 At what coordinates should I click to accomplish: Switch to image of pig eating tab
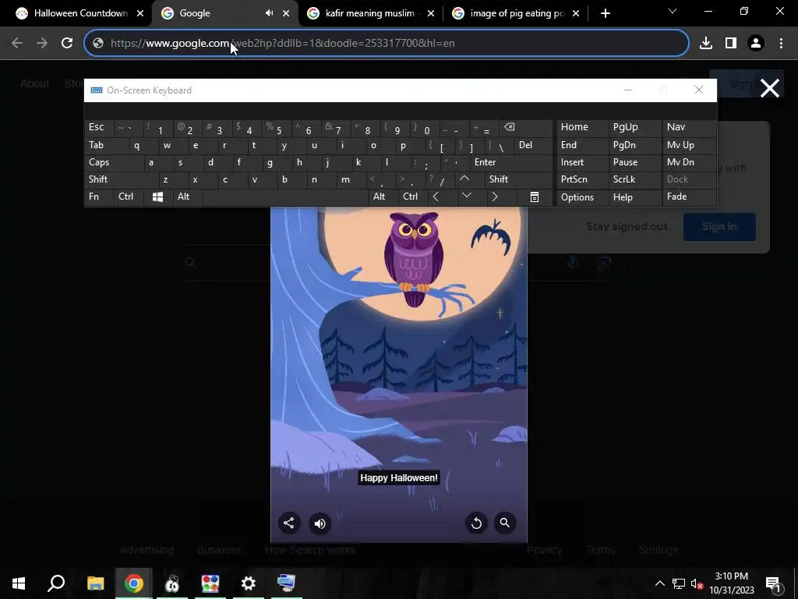click(x=517, y=13)
